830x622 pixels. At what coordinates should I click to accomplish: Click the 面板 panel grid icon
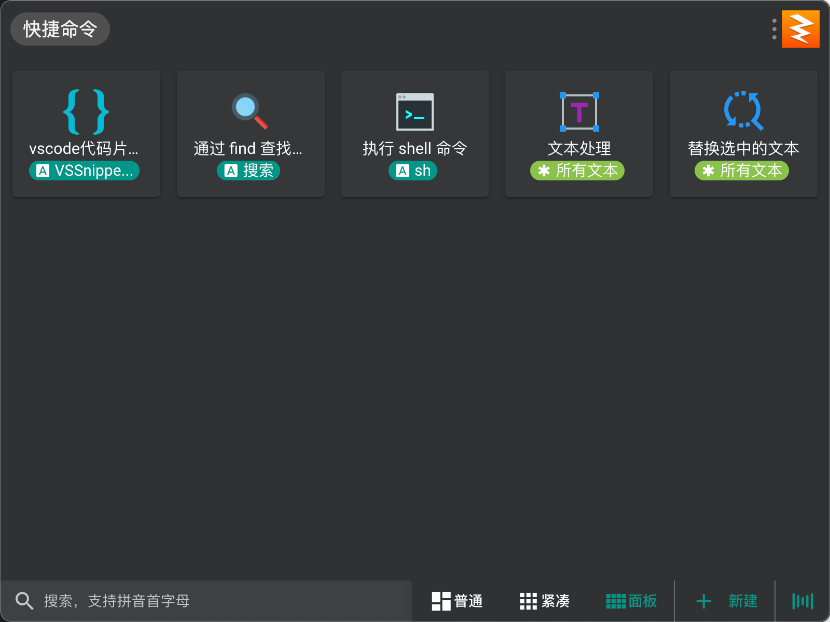pyautogui.click(x=616, y=601)
